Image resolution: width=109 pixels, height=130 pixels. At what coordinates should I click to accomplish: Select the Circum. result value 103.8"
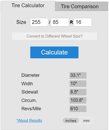pos(78,100)
